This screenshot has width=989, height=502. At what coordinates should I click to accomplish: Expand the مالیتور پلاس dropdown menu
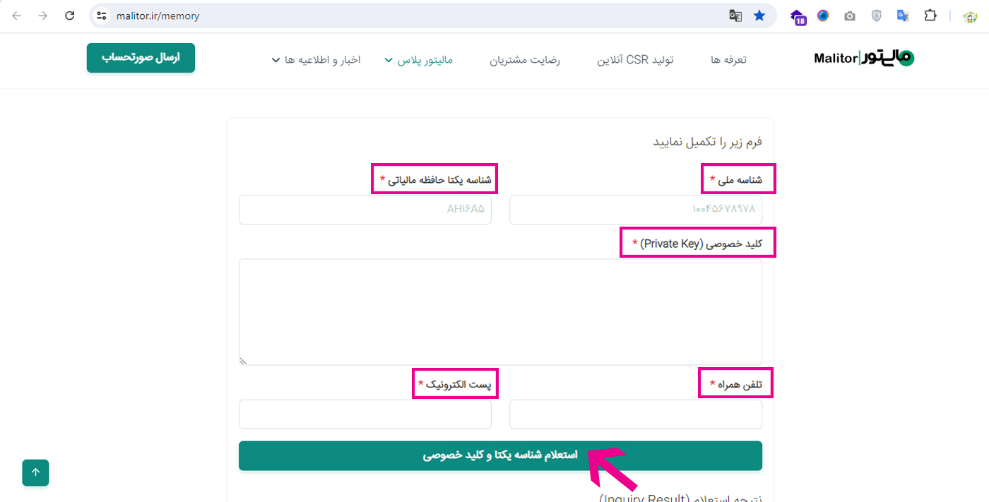418,60
